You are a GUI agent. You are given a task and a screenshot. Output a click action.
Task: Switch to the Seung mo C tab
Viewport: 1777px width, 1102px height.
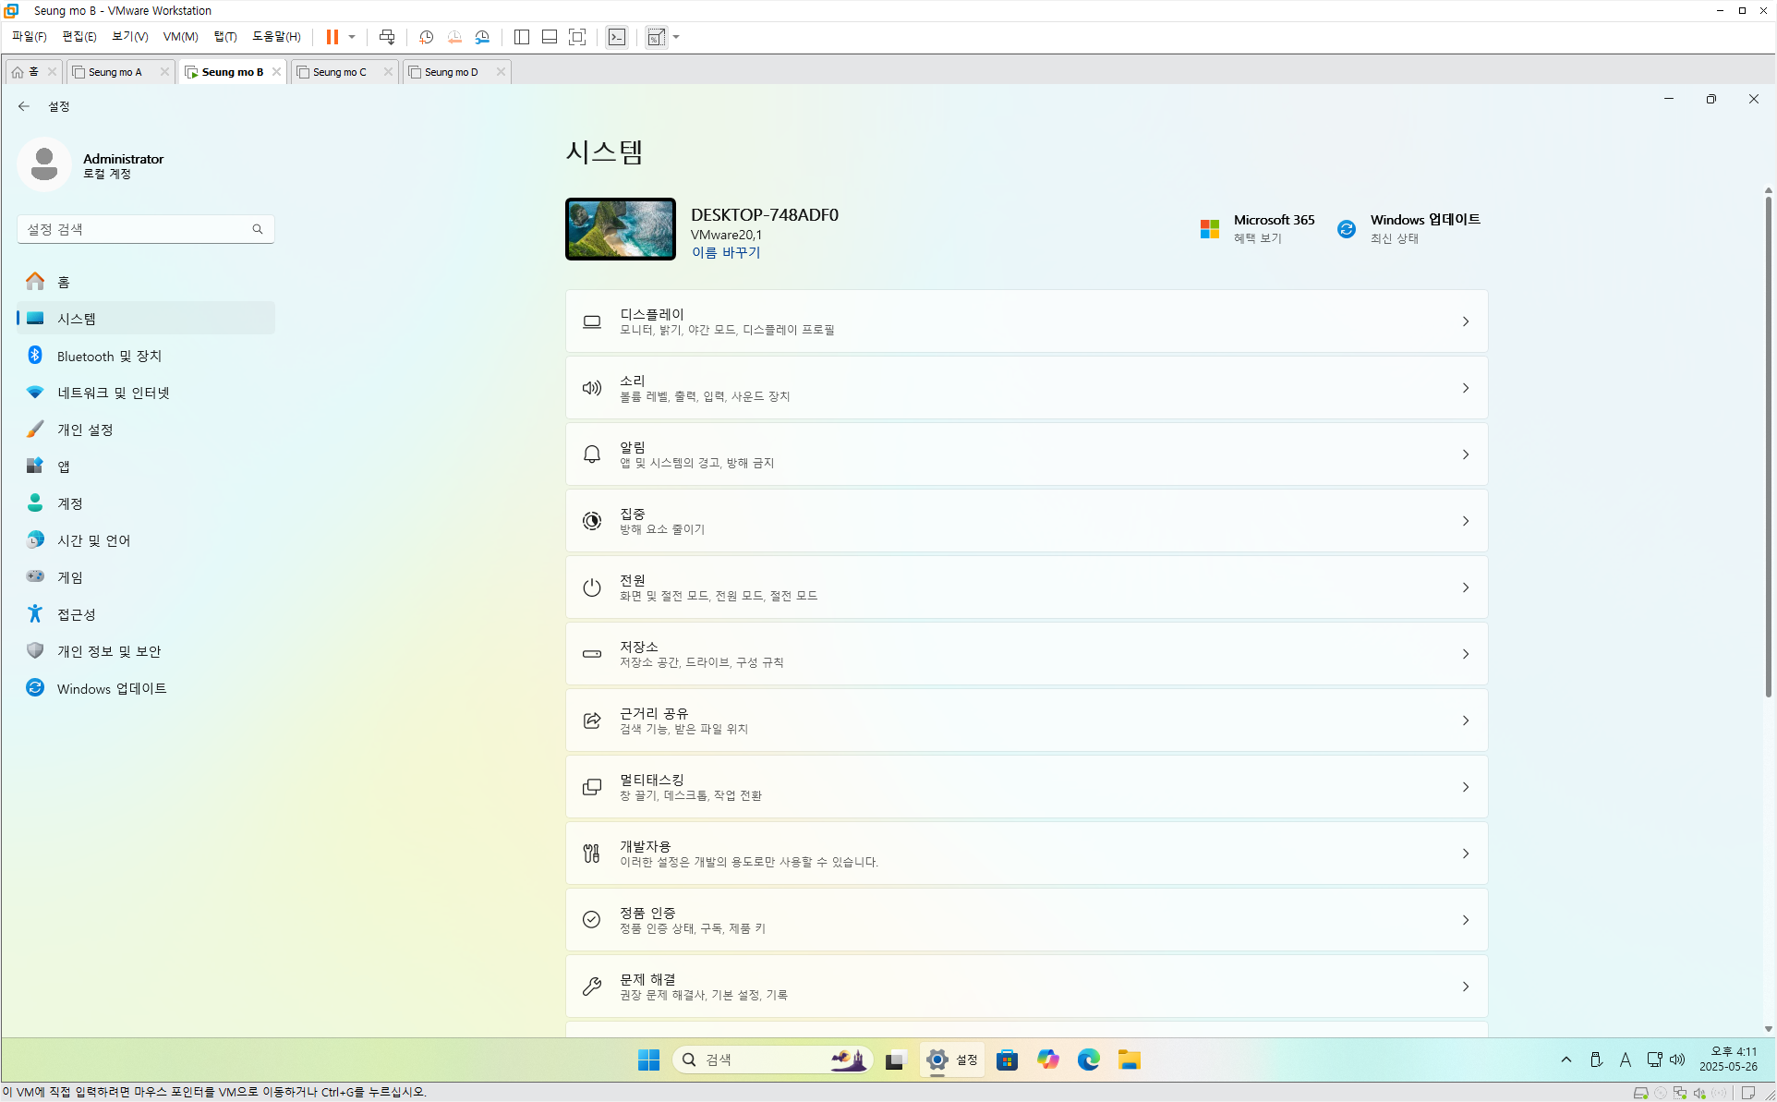(339, 72)
